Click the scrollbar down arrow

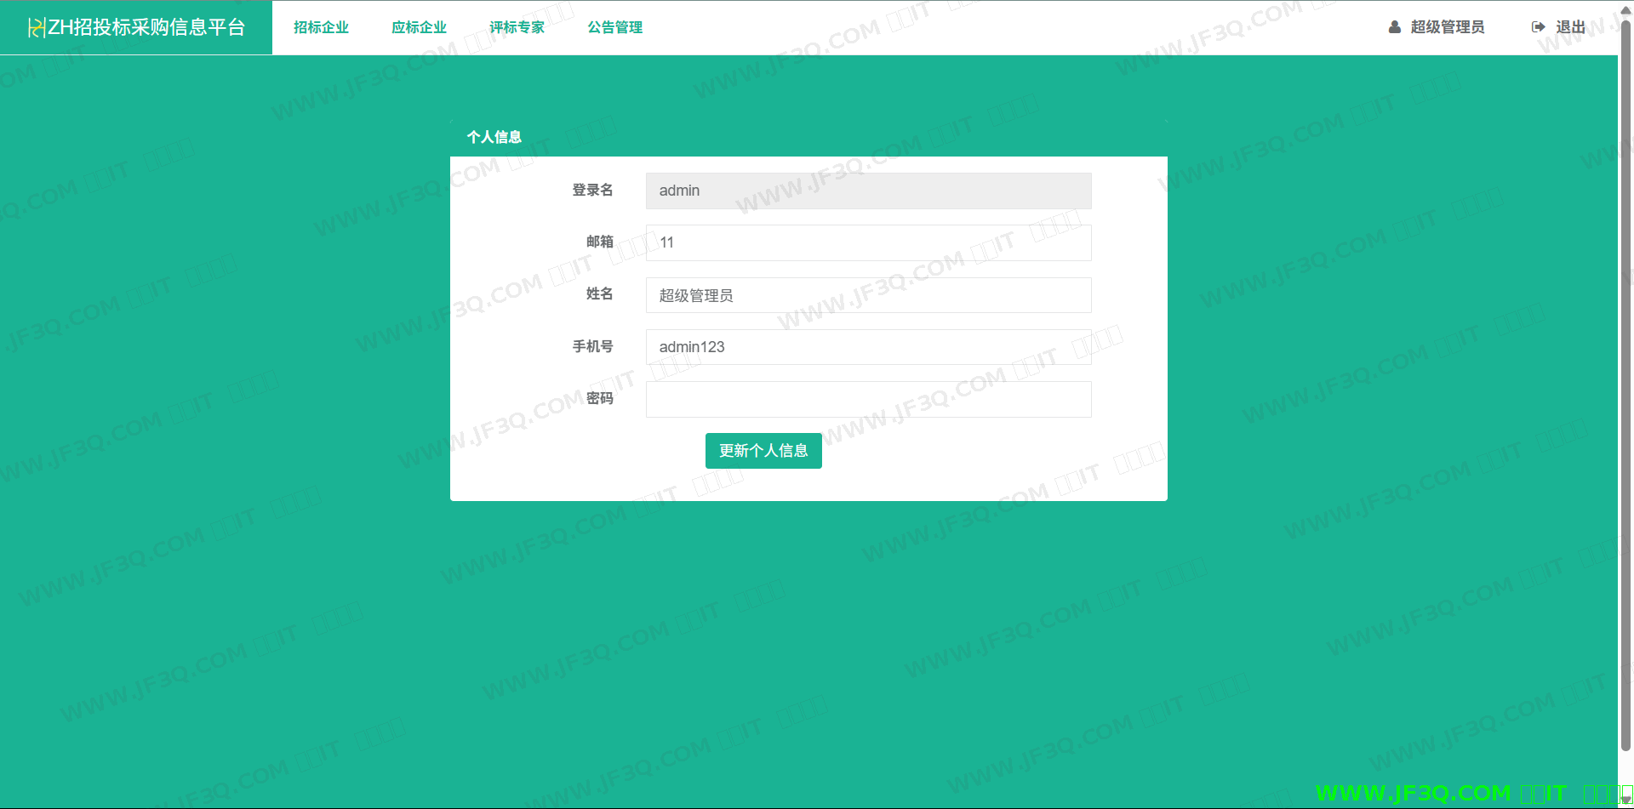tap(1625, 800)
